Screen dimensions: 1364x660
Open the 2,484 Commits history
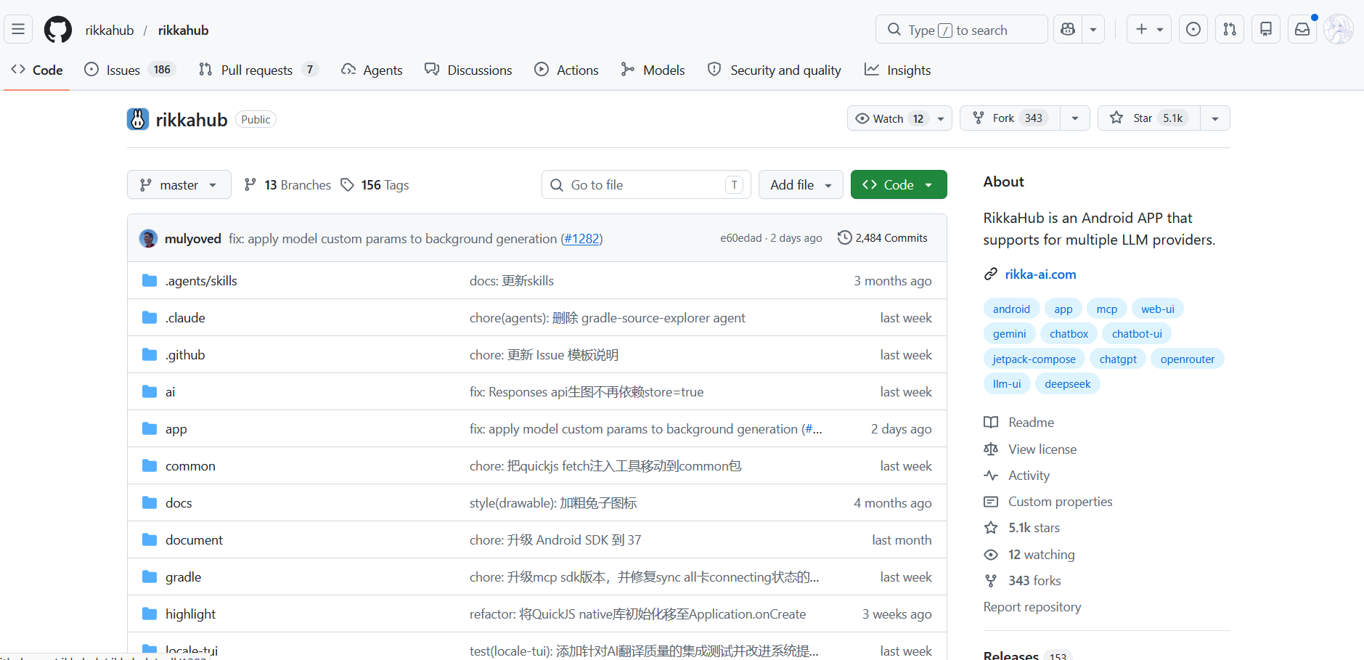[883, 237]
